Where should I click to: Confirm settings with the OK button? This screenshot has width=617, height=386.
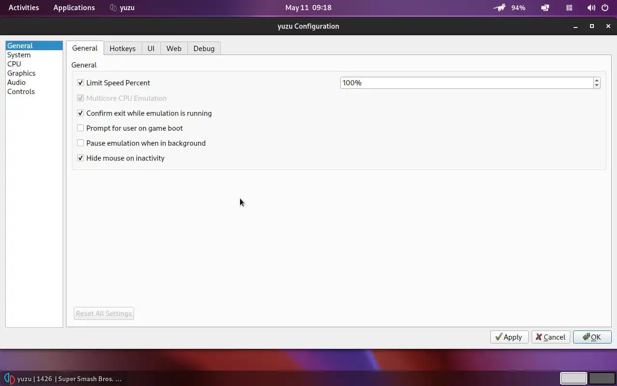(x=592, y=337)
